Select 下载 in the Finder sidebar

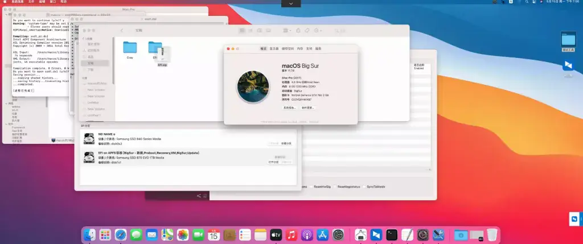(91, 69)
